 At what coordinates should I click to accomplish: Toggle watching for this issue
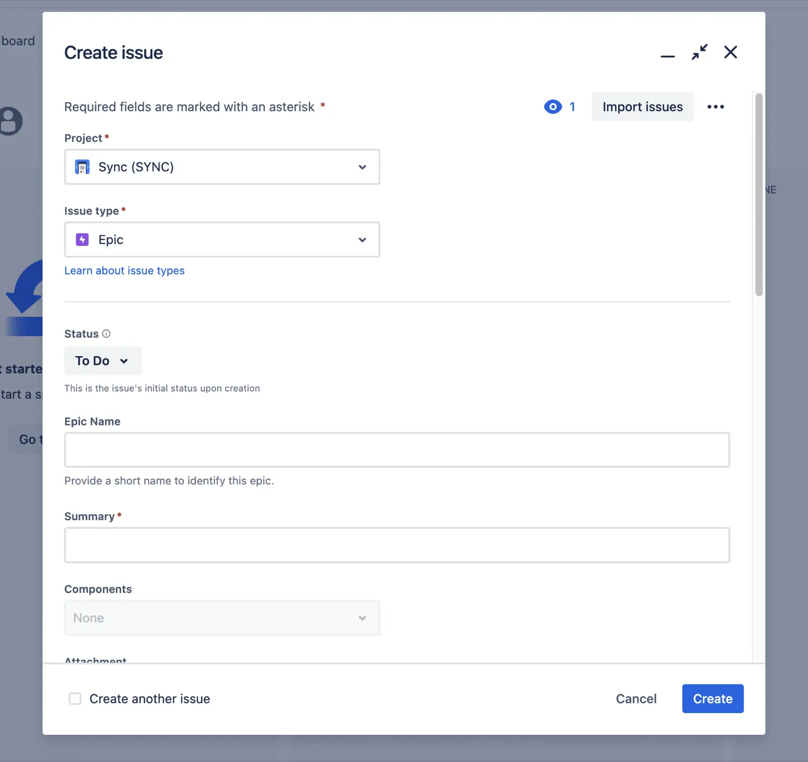553,107
